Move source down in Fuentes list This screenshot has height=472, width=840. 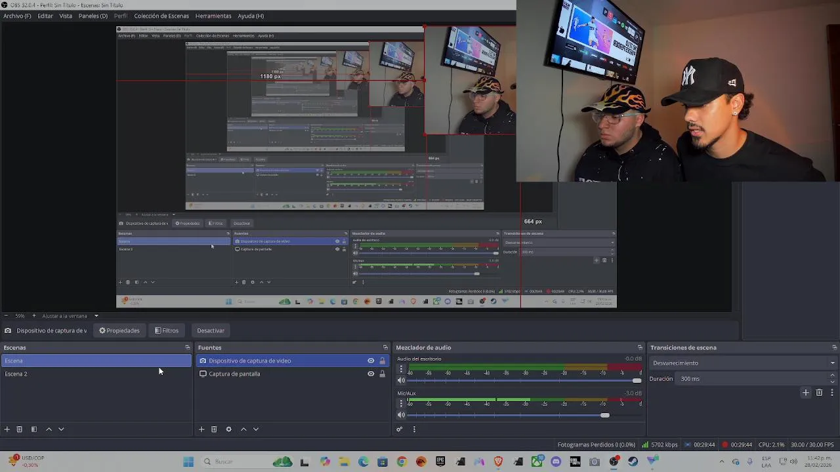[x=256, y=429]
